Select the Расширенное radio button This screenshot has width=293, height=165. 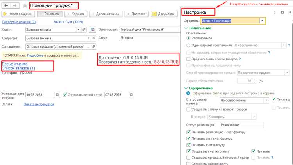tap(188, 38)
